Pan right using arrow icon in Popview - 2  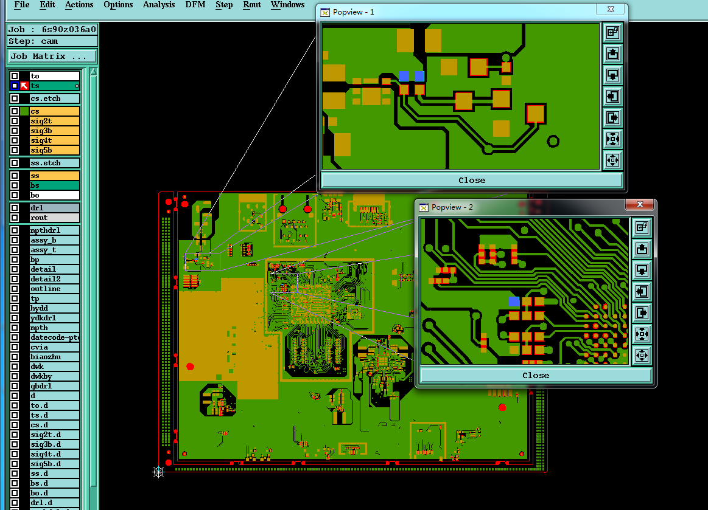642,312
